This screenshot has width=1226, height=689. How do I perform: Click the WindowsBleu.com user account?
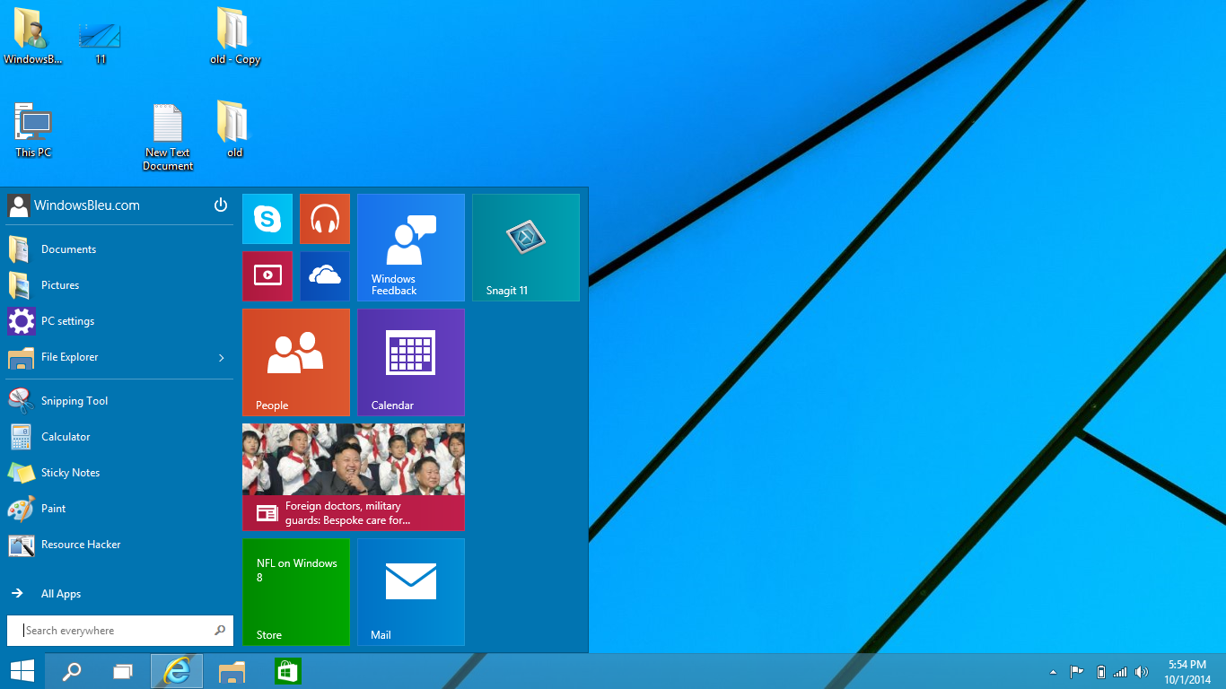click(74, 205)
